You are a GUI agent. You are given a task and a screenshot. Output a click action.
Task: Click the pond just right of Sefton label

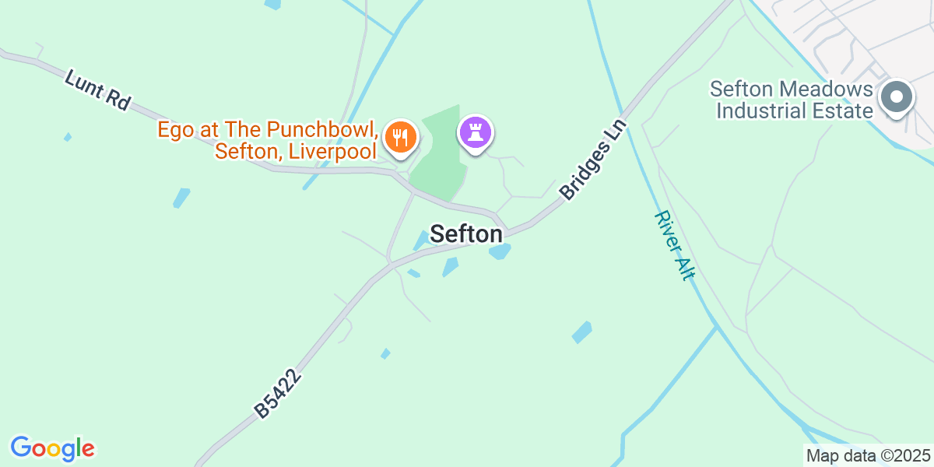[x=500, y=251]
